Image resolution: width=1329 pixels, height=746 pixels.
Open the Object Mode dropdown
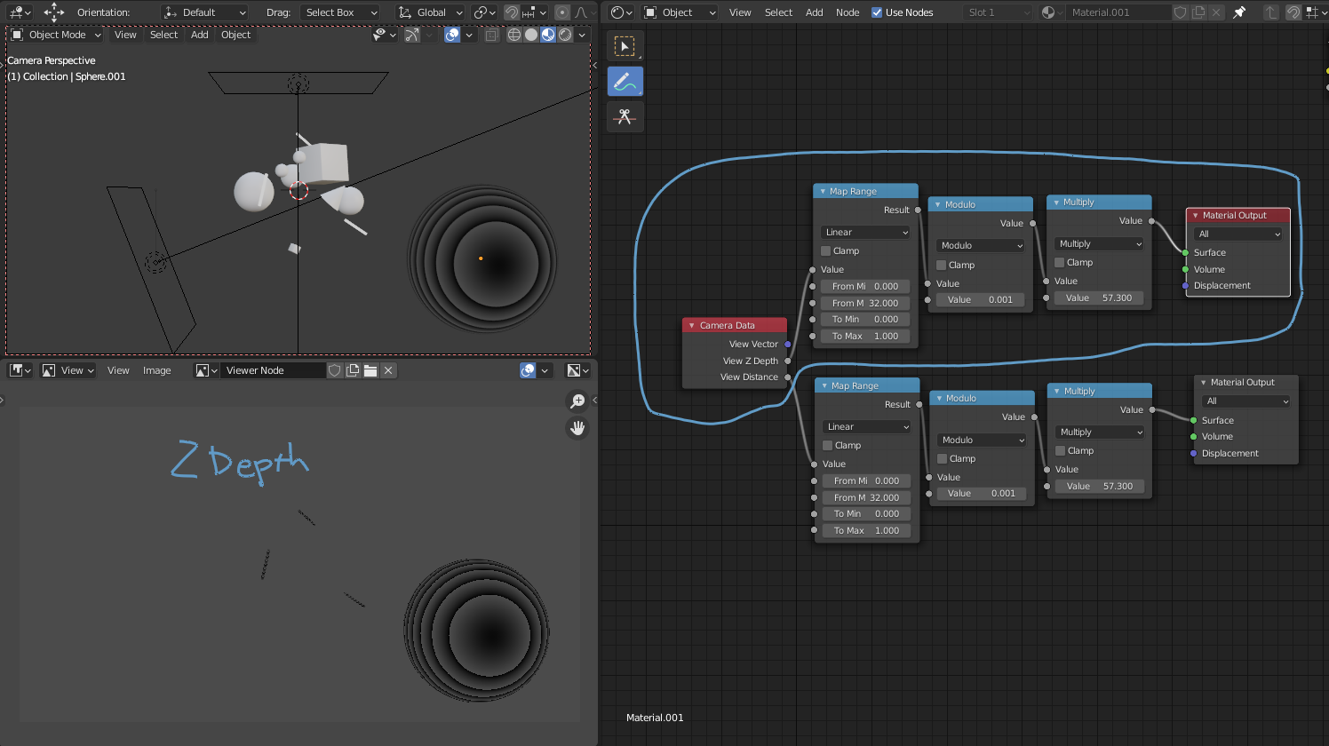tap(57, 35)
